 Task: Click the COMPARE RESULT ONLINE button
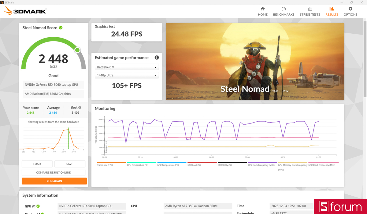[x=54, y=172]
